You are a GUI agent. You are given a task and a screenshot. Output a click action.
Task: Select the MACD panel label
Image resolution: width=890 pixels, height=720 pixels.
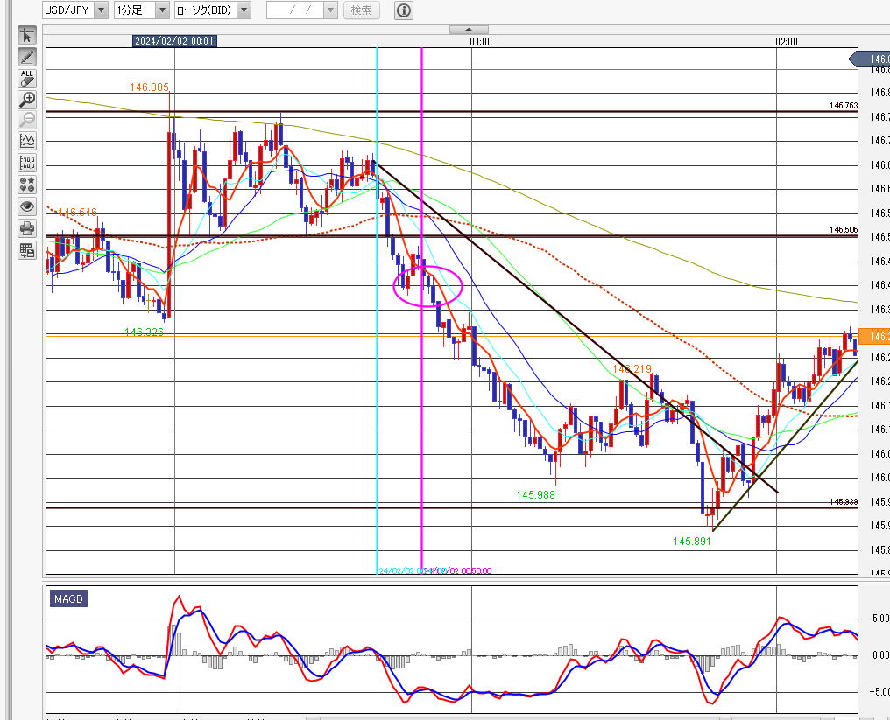67,599
